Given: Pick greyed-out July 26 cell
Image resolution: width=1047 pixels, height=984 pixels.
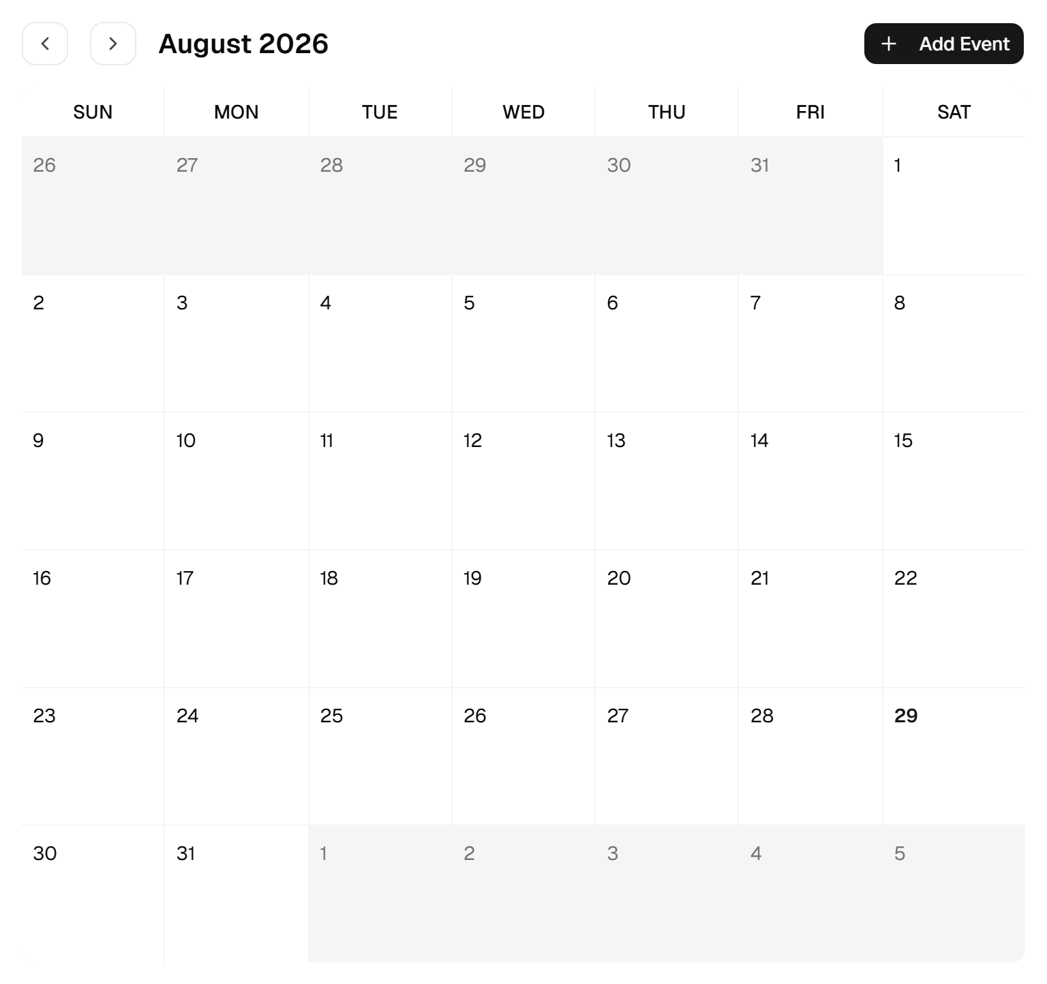Looking at the screenshot, I should coord(93,206).
